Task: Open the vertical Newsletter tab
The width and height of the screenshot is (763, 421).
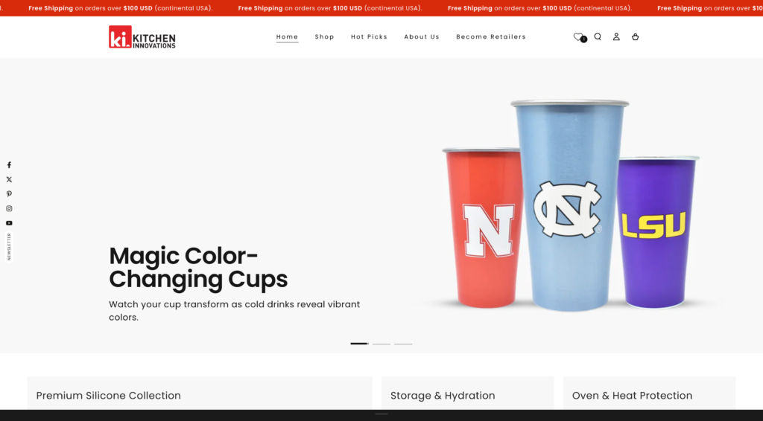Action: (x=9, y=247)
